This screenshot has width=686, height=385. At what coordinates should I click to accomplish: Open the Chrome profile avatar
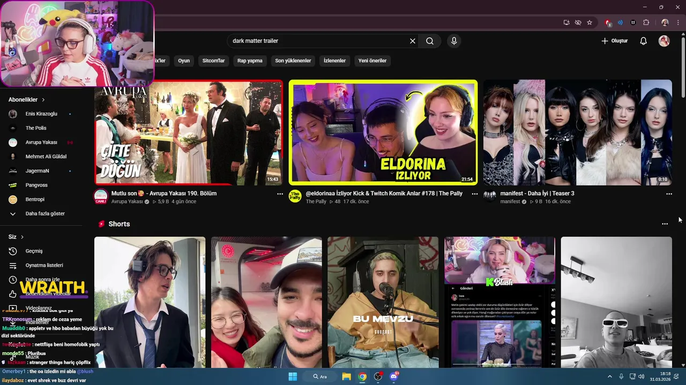click(665, 22)
